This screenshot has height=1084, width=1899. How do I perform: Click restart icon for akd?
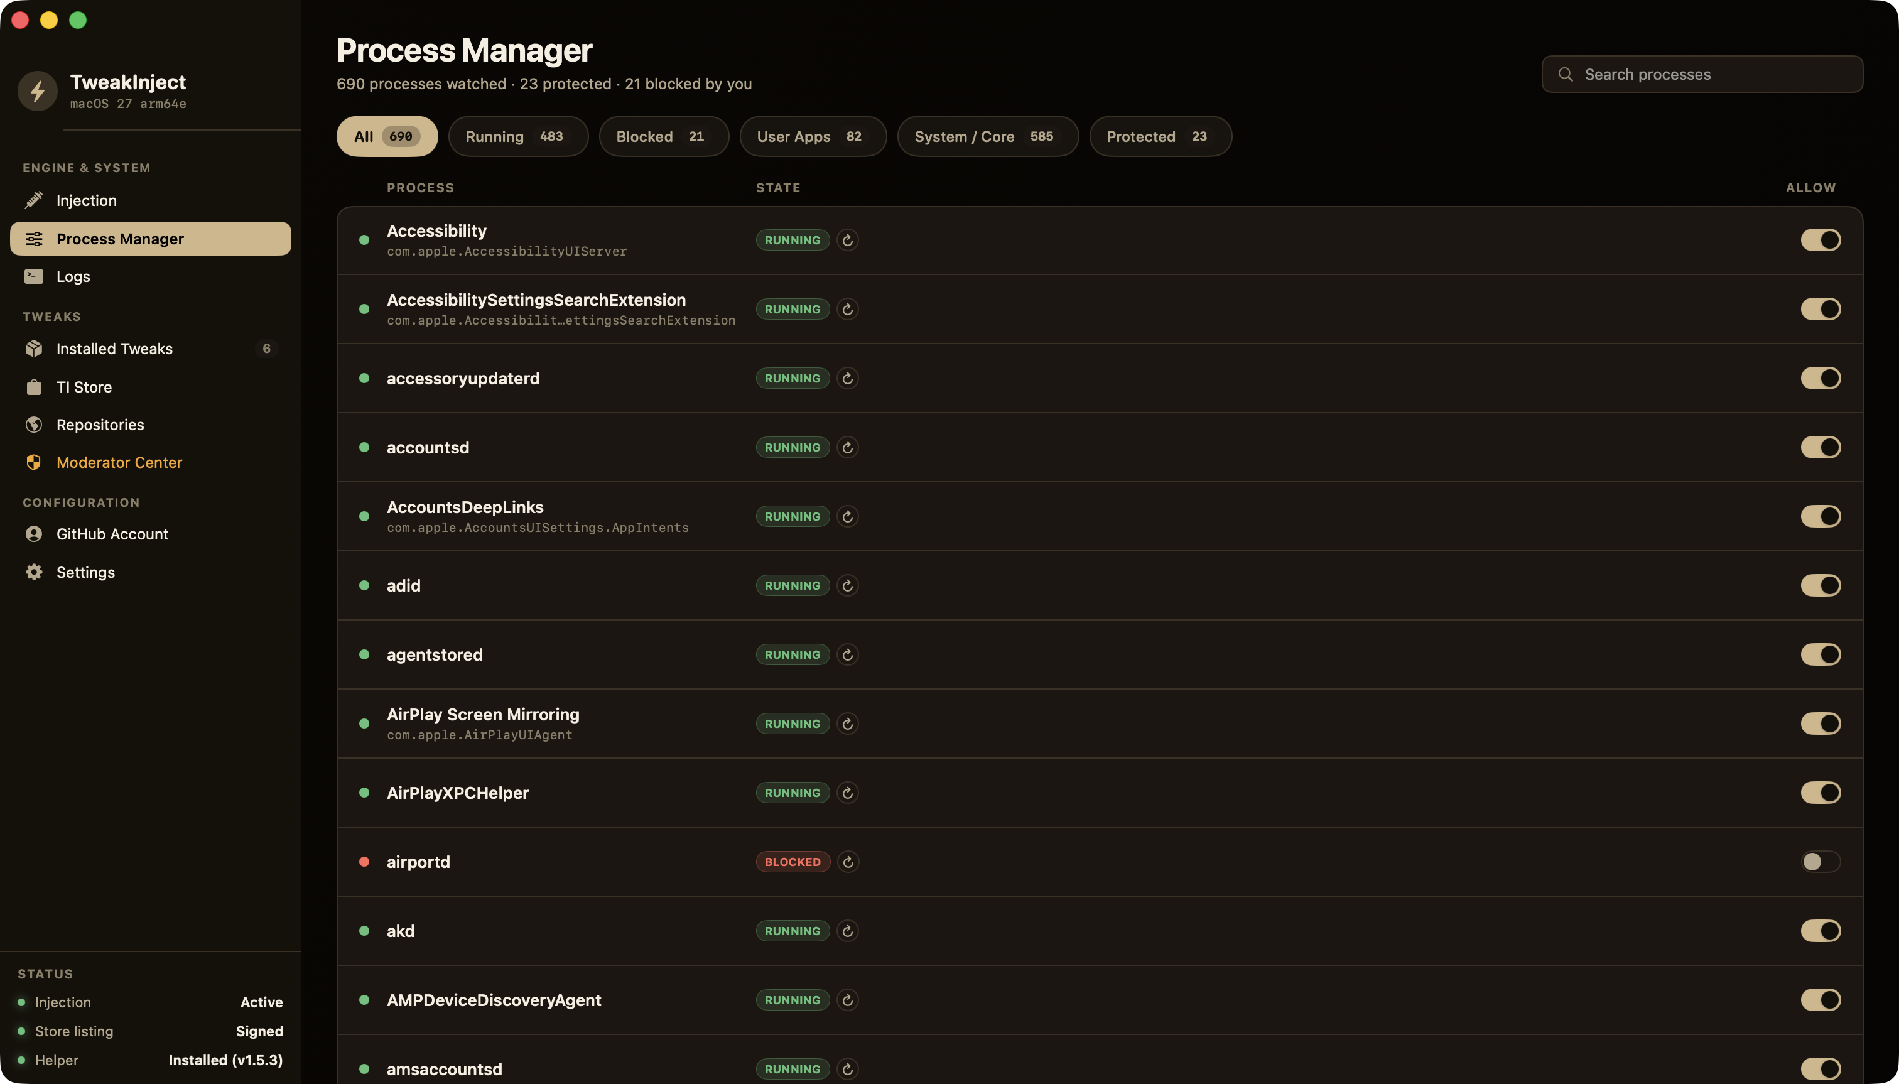[x=847, y=931]
